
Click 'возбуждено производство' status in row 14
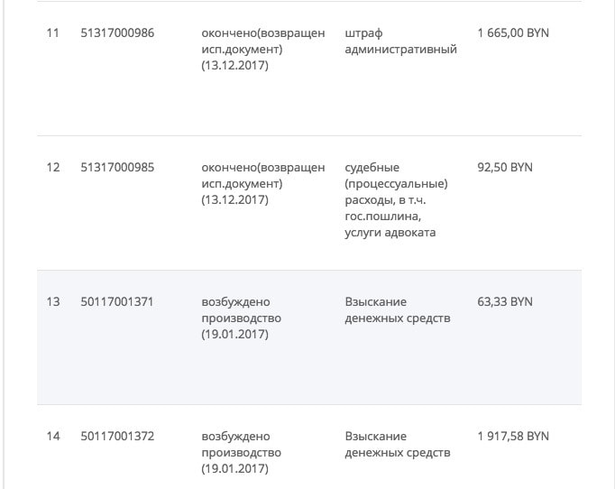click(242, 452)
